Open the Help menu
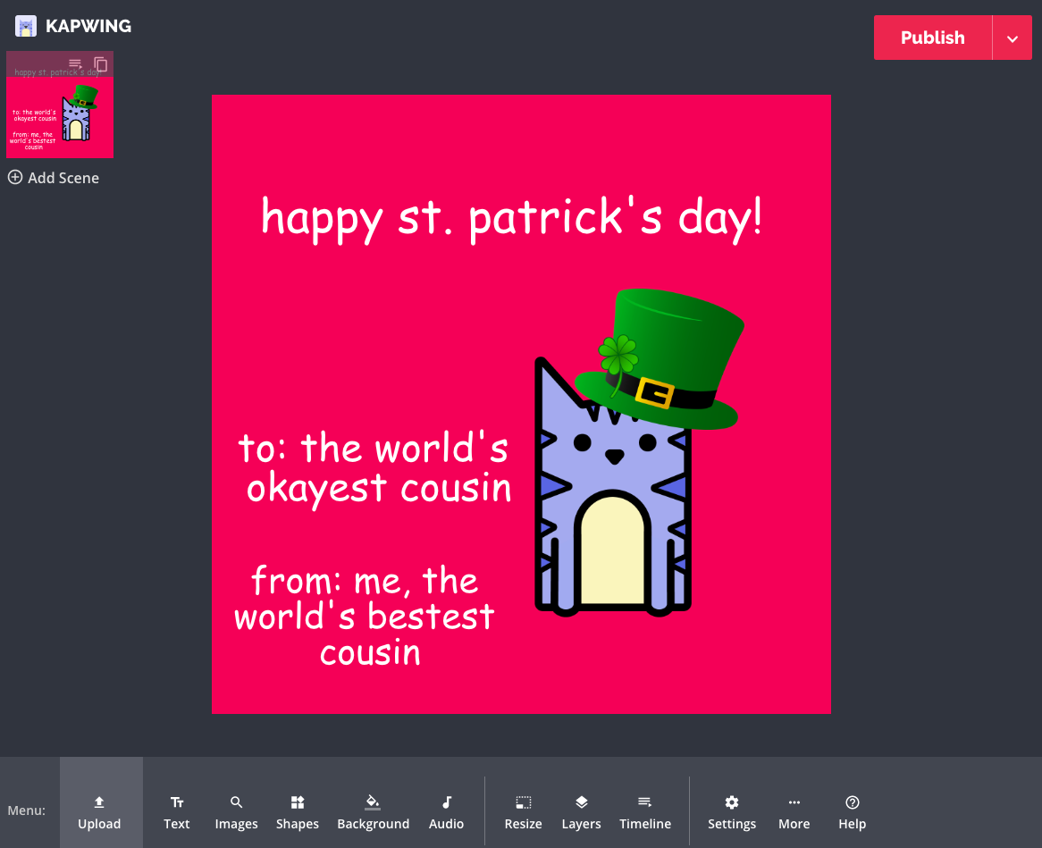This screenshot has height=848, width=1042. [852, 811]
